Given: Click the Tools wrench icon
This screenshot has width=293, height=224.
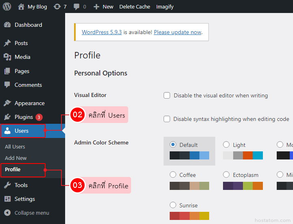Looking at the screenshot, I should 7,185.
